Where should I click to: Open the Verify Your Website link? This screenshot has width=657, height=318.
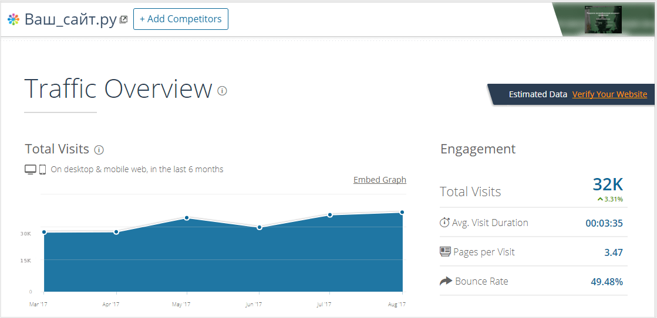coord(609,94)
